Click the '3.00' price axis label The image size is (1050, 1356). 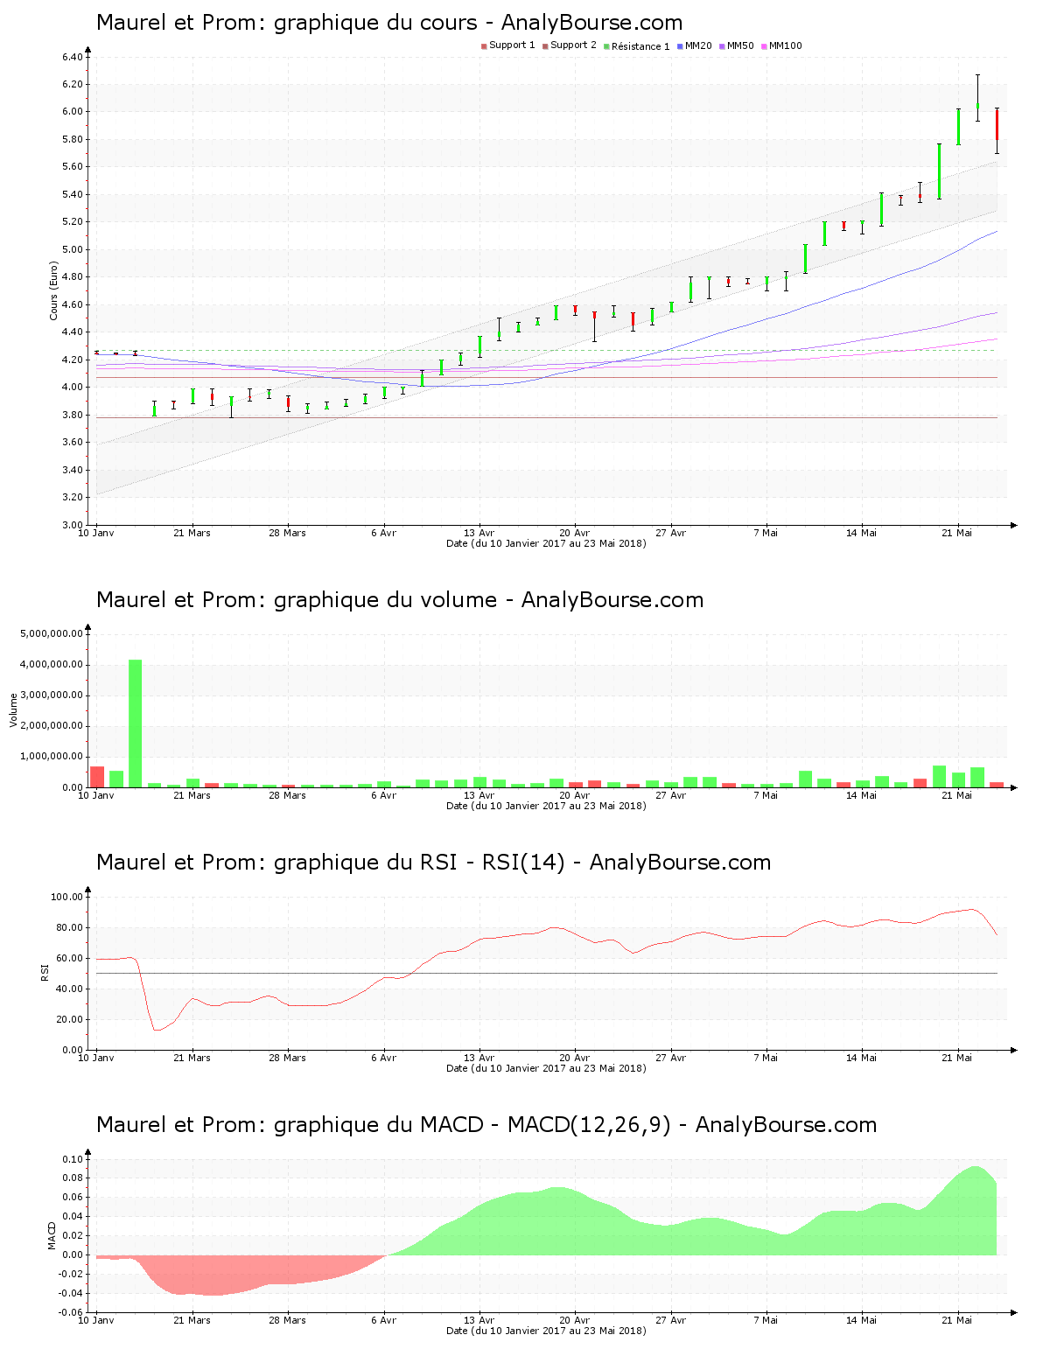(x=72, y=525)
